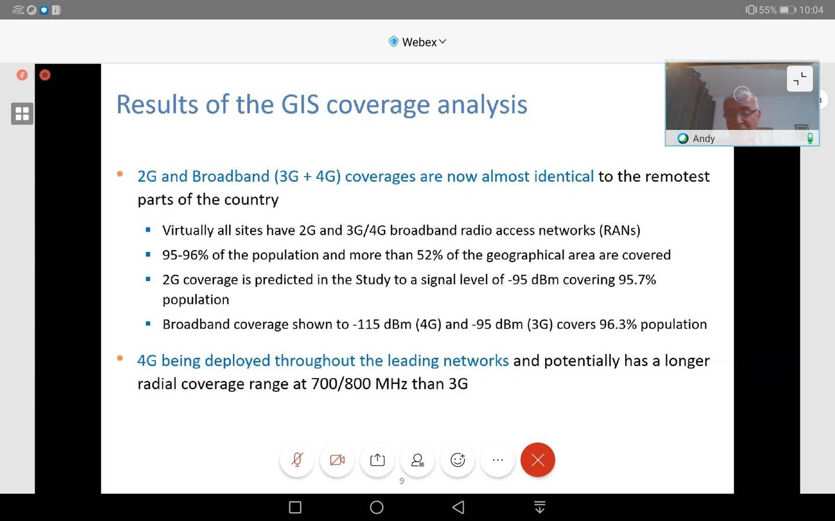Click the orange muted status badge

pos(22,75)
